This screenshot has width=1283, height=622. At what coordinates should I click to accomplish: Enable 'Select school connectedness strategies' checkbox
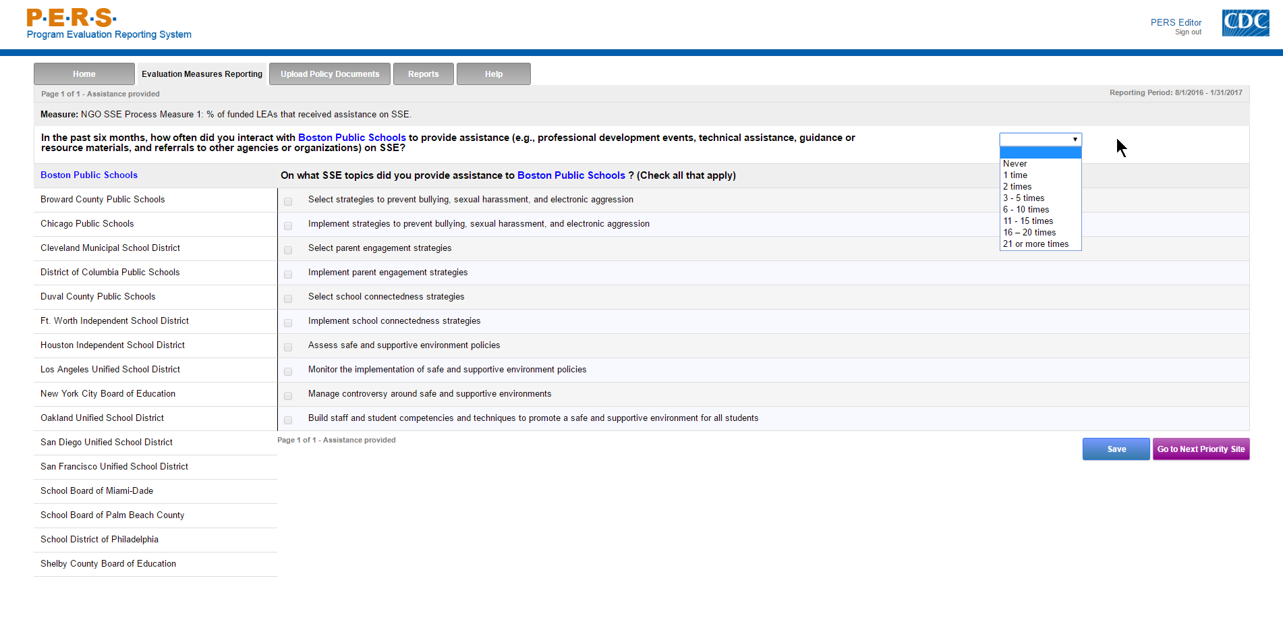288,298
